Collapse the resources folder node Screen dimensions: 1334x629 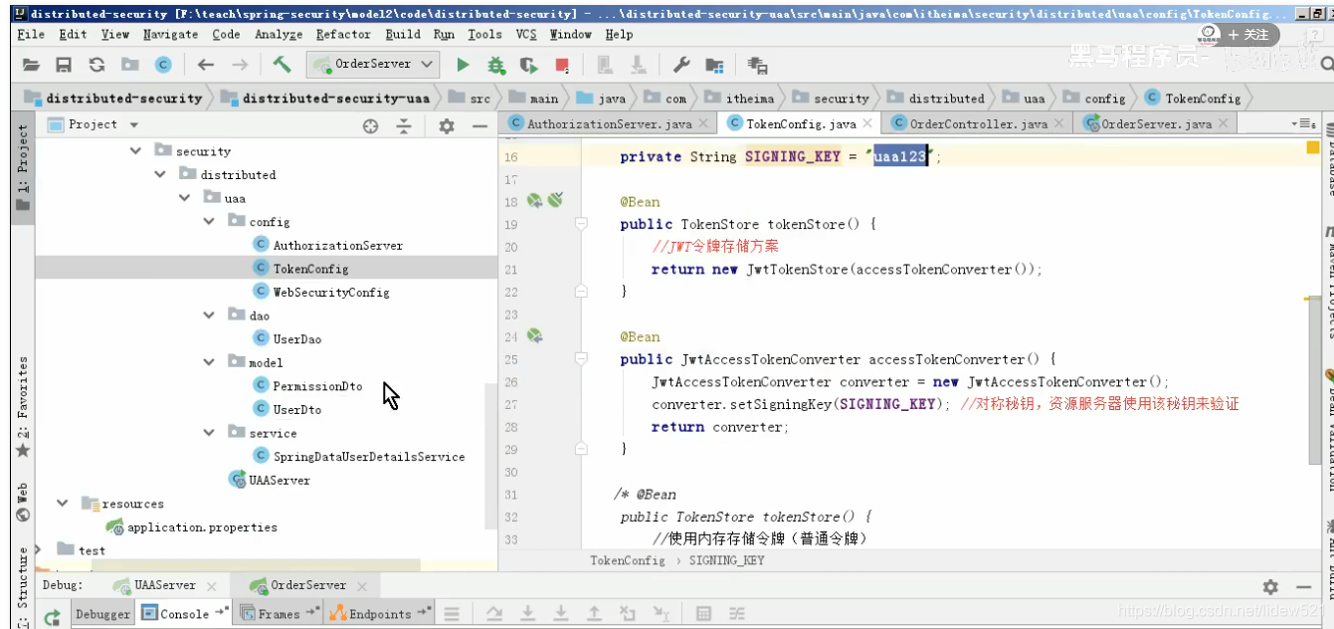[63, 504]
